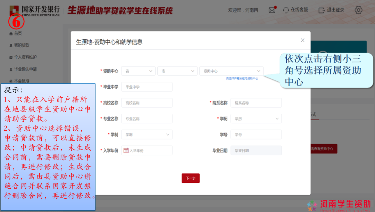The width and height of the screenshot is (375, 212).
Task: Expand the 市 city dropdown
Action: [x=177, y=71]
